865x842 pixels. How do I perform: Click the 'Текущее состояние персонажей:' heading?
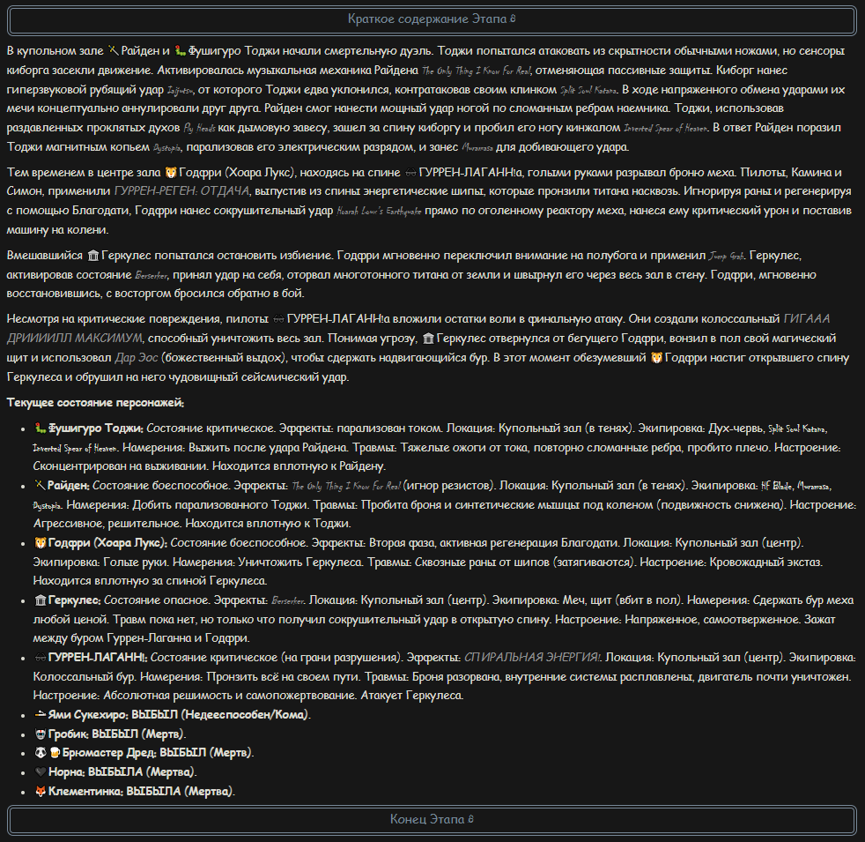click(95, 403)
